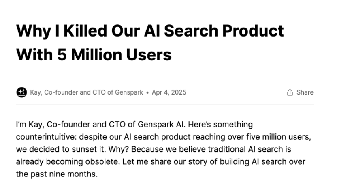Open the author byline for Kay
The width and height of the screenshot is (337, 185).
[x=86, y=92]
